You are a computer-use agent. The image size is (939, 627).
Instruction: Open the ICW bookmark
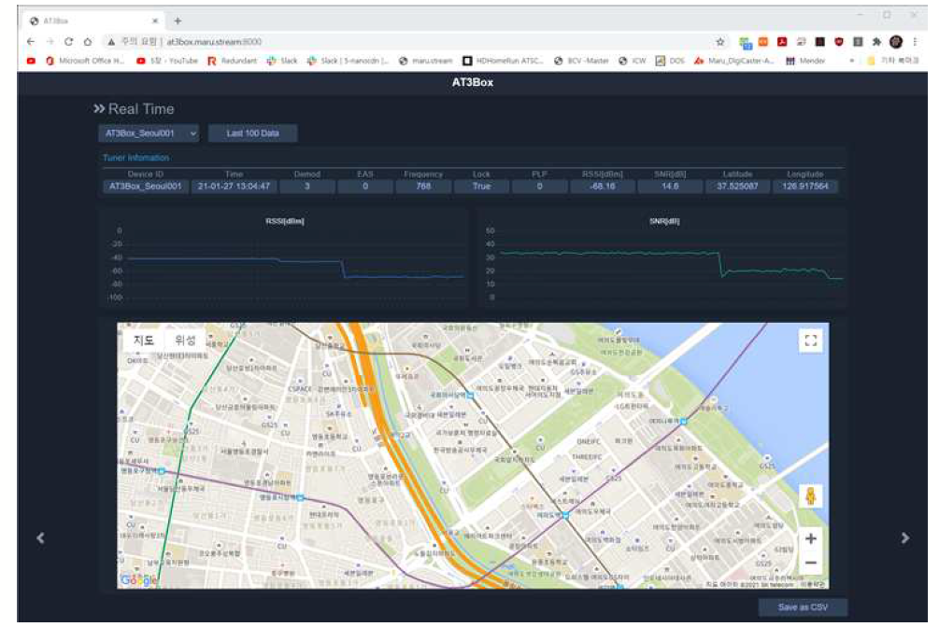tap(633, 61)
